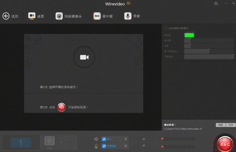Click the microphone audio-only (录音) icon
This screenshot has height=152, width=236.
tap(128, 16)
